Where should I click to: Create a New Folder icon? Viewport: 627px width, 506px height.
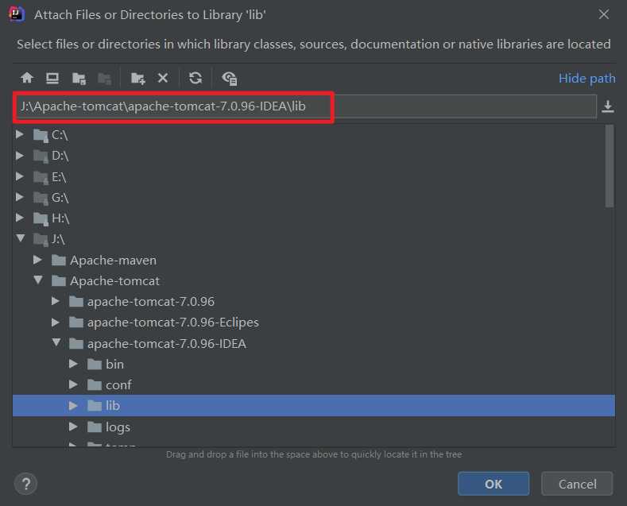point(138,79)
